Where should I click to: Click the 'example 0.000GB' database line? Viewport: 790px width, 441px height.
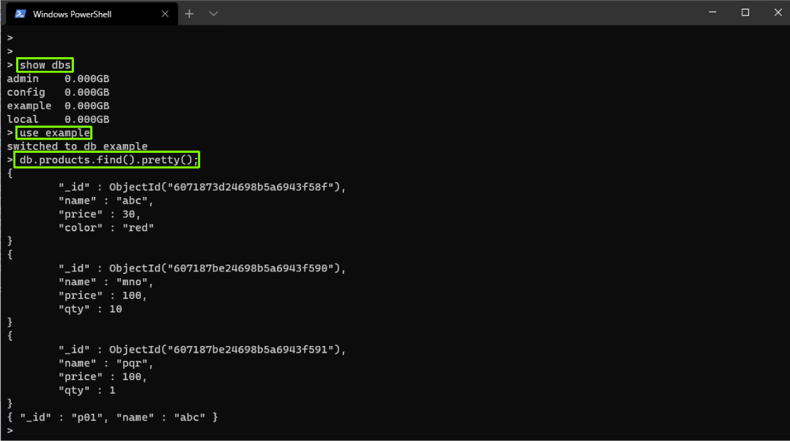point(58,106)
